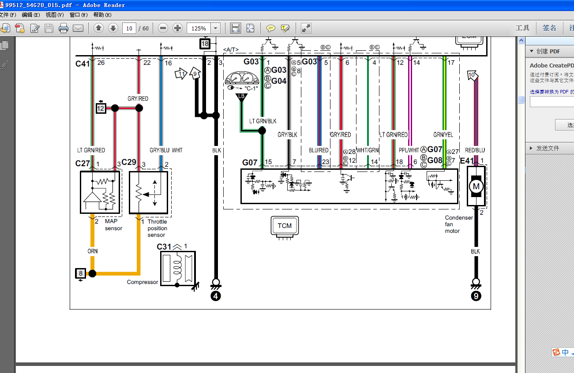Click the Create PDF online toolbar icon

pos(20,29)
